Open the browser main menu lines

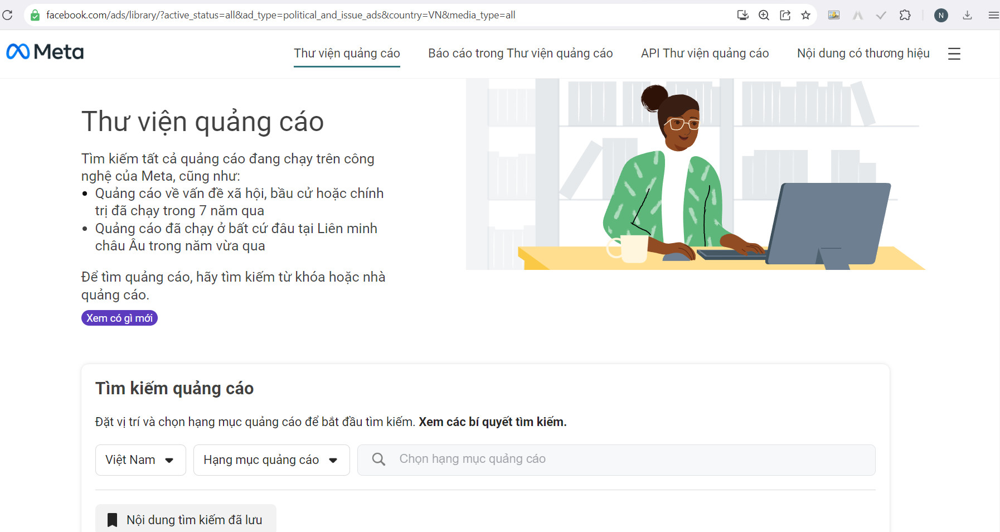993,15
